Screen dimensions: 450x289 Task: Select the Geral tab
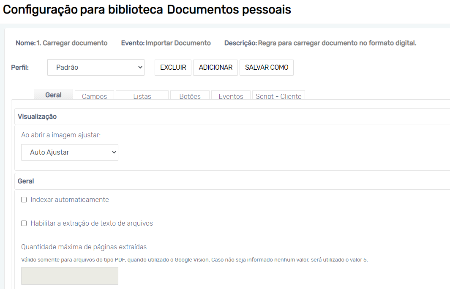(x=53, y=95)
